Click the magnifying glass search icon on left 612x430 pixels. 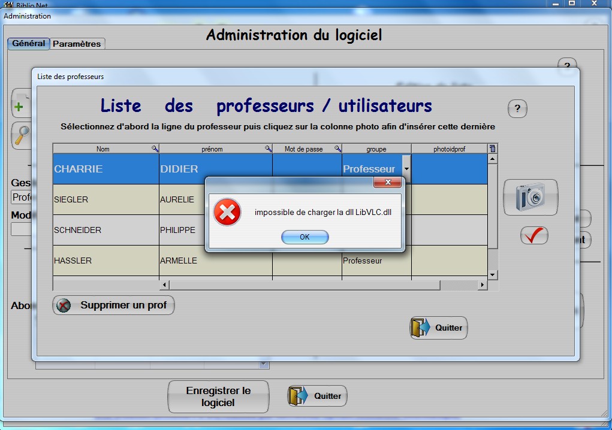(x=22, y=135)
